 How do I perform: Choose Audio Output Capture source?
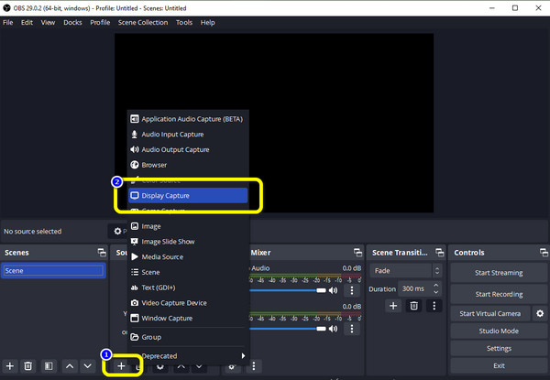(x=188, y=149)
